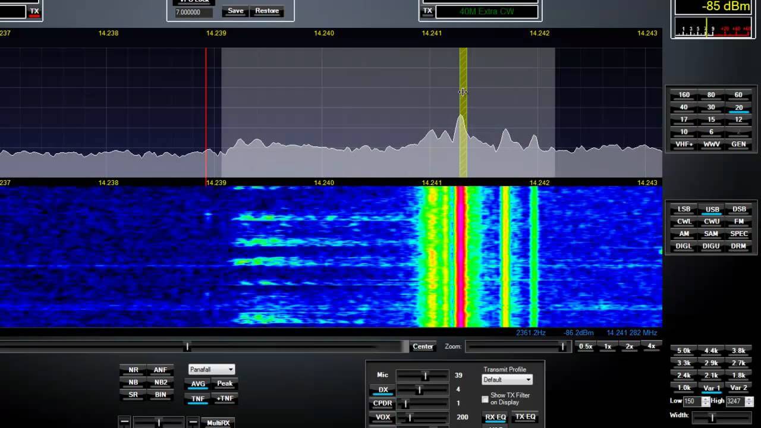Open the Panafall display mode dropdown
761x428 pixels.
[211, 369]
